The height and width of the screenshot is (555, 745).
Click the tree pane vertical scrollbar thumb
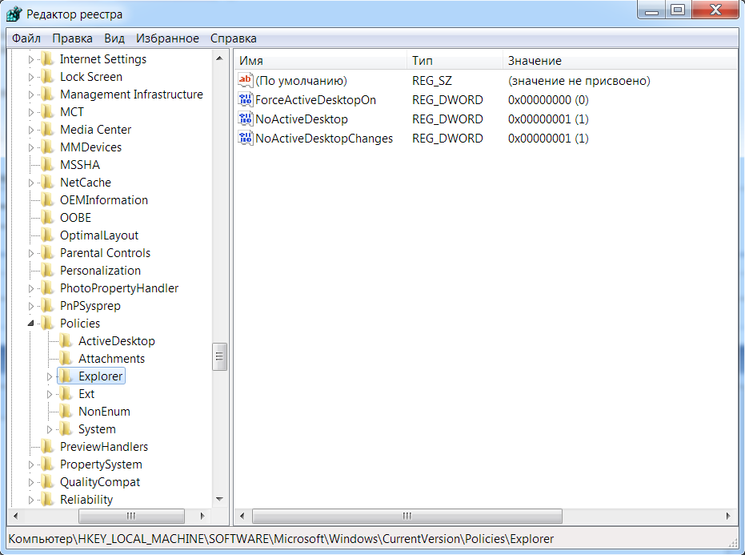click(x=219, y=356)
